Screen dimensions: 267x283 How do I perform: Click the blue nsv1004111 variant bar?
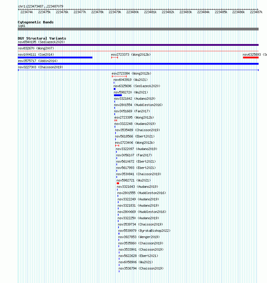click(55, 57)
